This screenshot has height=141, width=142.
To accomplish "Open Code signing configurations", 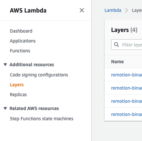I will pyautogui.click(x=39, y=75).
